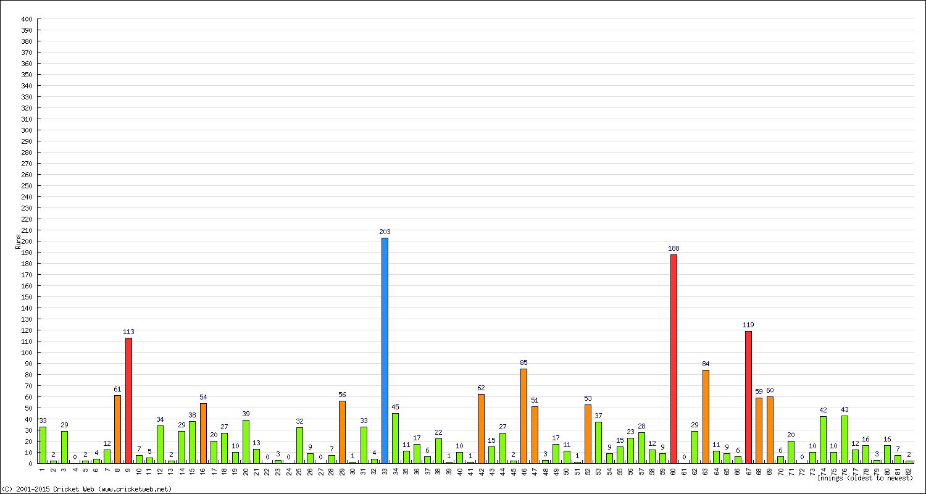The width and height of the screenshot is (926, 494).
Task: Click the green 38-run bar at innings 15
Action: tap(192, 442)
